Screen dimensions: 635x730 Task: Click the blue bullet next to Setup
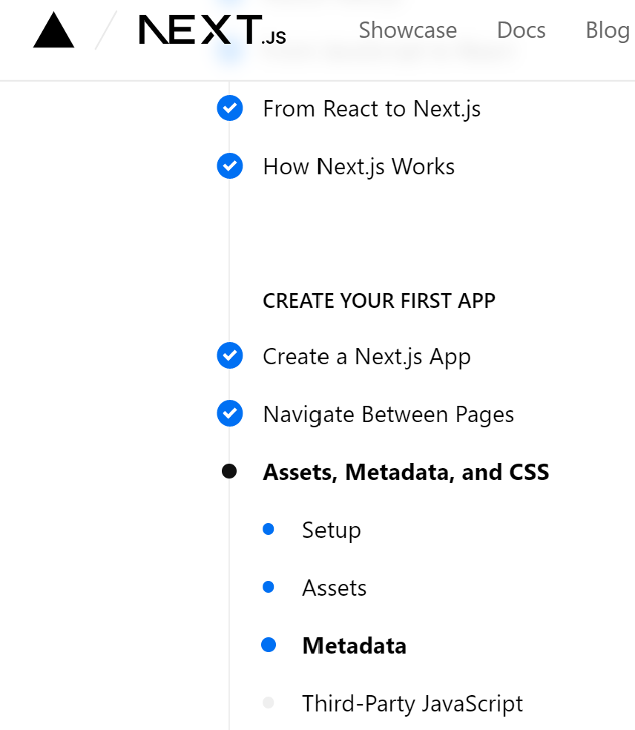pyautogui.click(x=269, y=530)
